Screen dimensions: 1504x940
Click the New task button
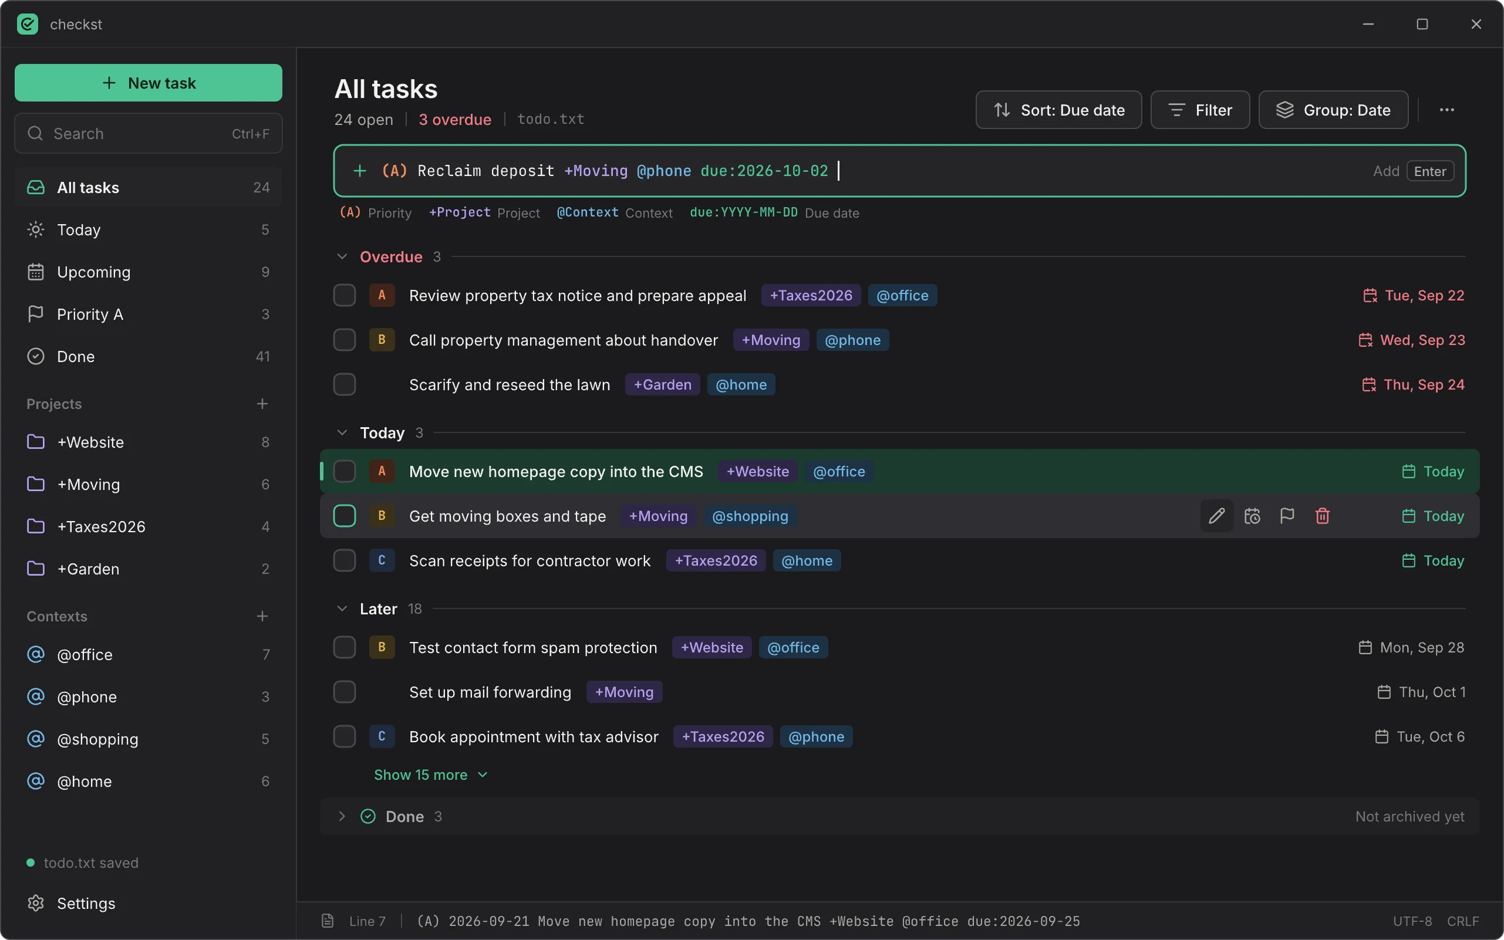pyautogui.click(x=148, y=83)
